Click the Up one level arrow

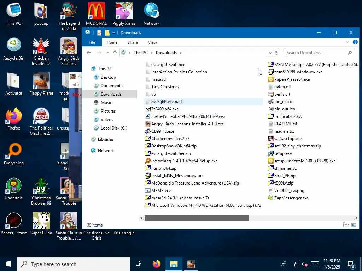pos(115,53)
